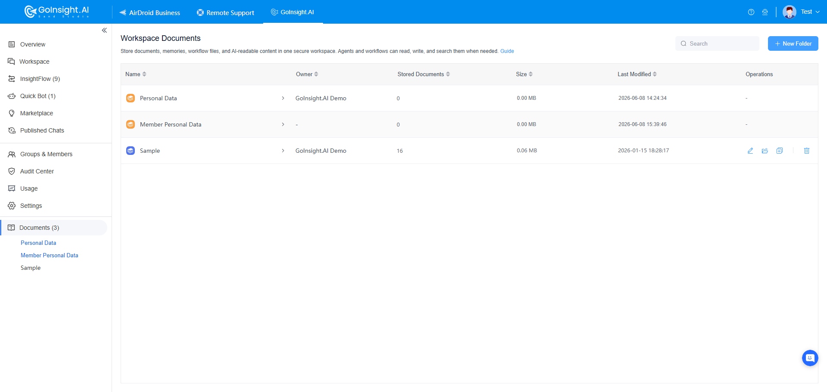This screenshot has height=392, width=827.
Task: Expand the Personal Data row chevron
Action: click(283, 98)
